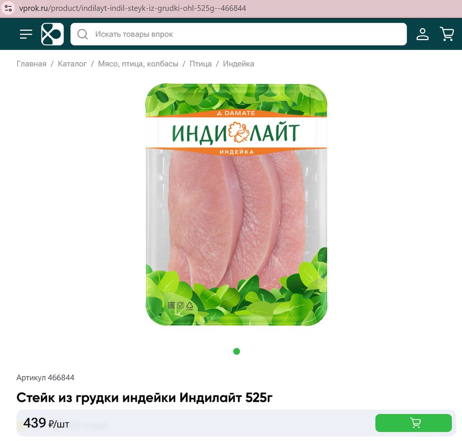This screenshot has width=462, height=441.
Task: Click the Vprok clover logo
Action: 52,34
